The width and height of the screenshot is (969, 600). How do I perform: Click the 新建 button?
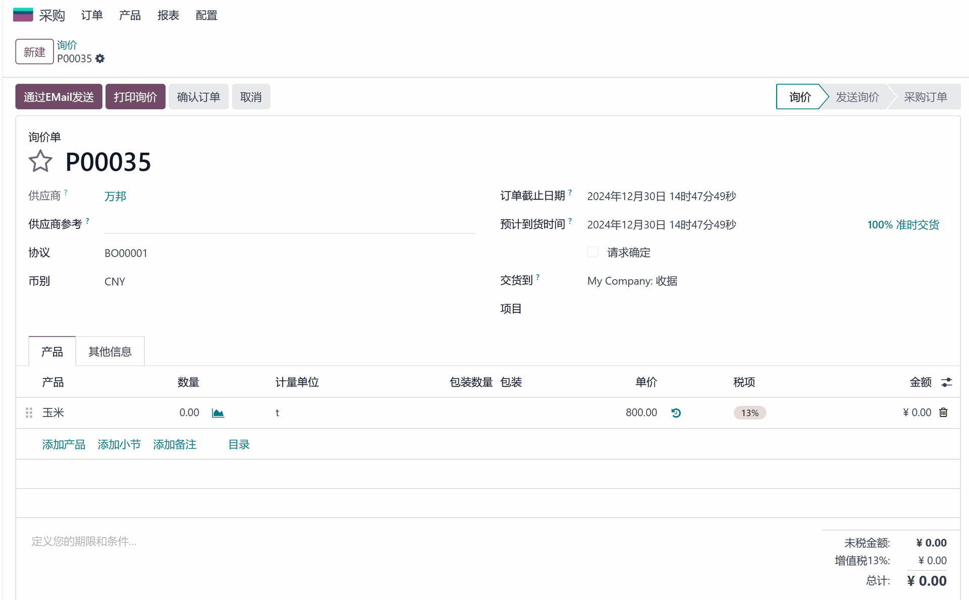pos(34,51)
